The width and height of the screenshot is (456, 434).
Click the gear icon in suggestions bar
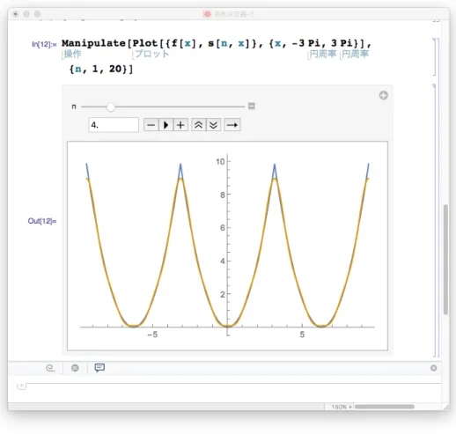[x=75, y=368]
